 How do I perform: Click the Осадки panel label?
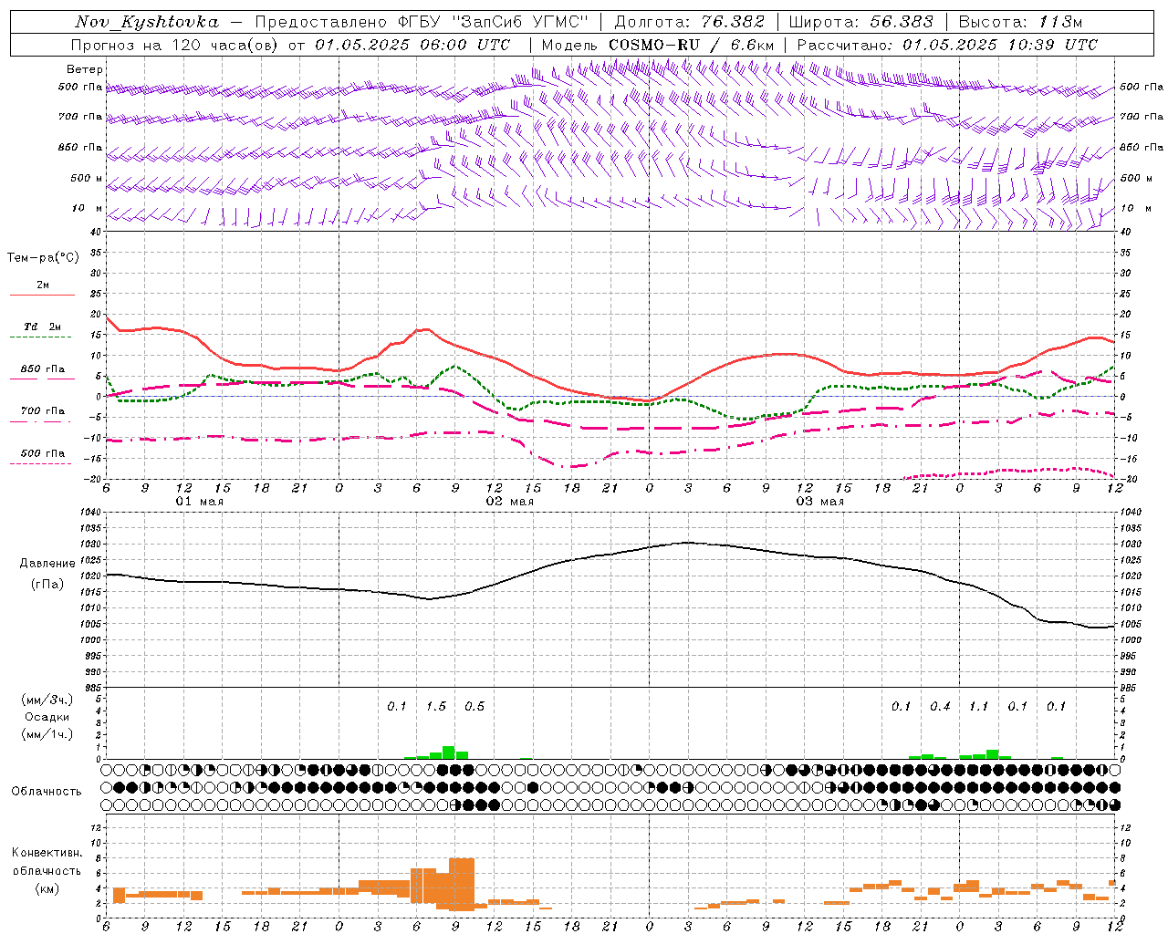tap(47, 717)
